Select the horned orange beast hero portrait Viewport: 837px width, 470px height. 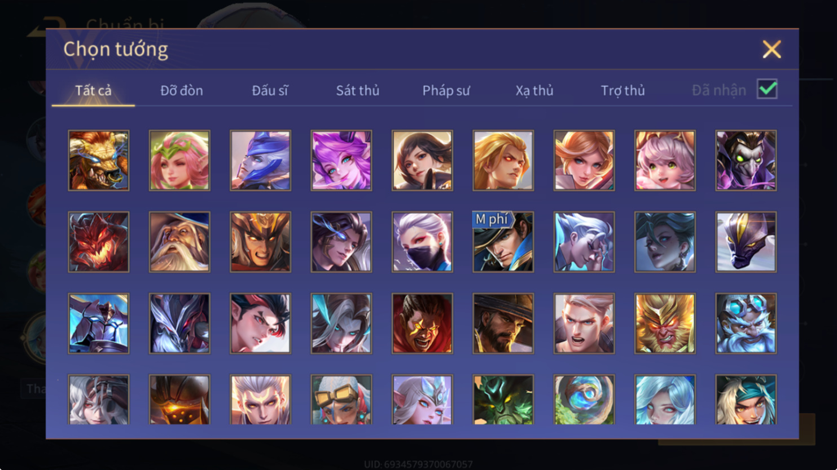pyautogui.click(x=99, y=161)
